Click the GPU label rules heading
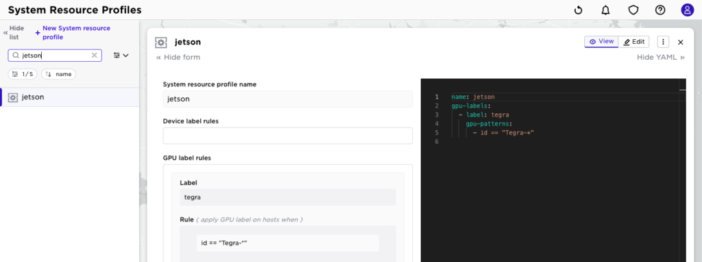Screen dimensions: 702x262 pyautogui.click(x=187, y=158)
